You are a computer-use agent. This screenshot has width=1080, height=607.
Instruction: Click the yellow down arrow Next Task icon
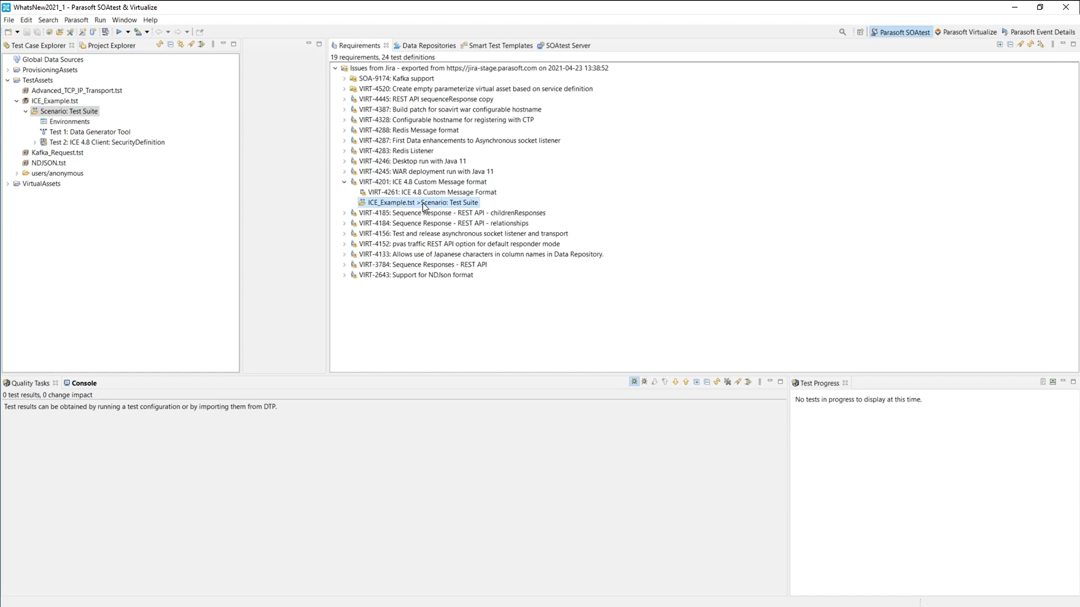tap(675, 382)
